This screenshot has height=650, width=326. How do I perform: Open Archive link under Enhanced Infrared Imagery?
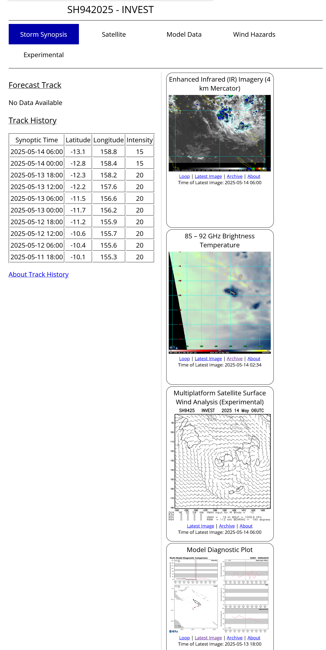point(235,176)
